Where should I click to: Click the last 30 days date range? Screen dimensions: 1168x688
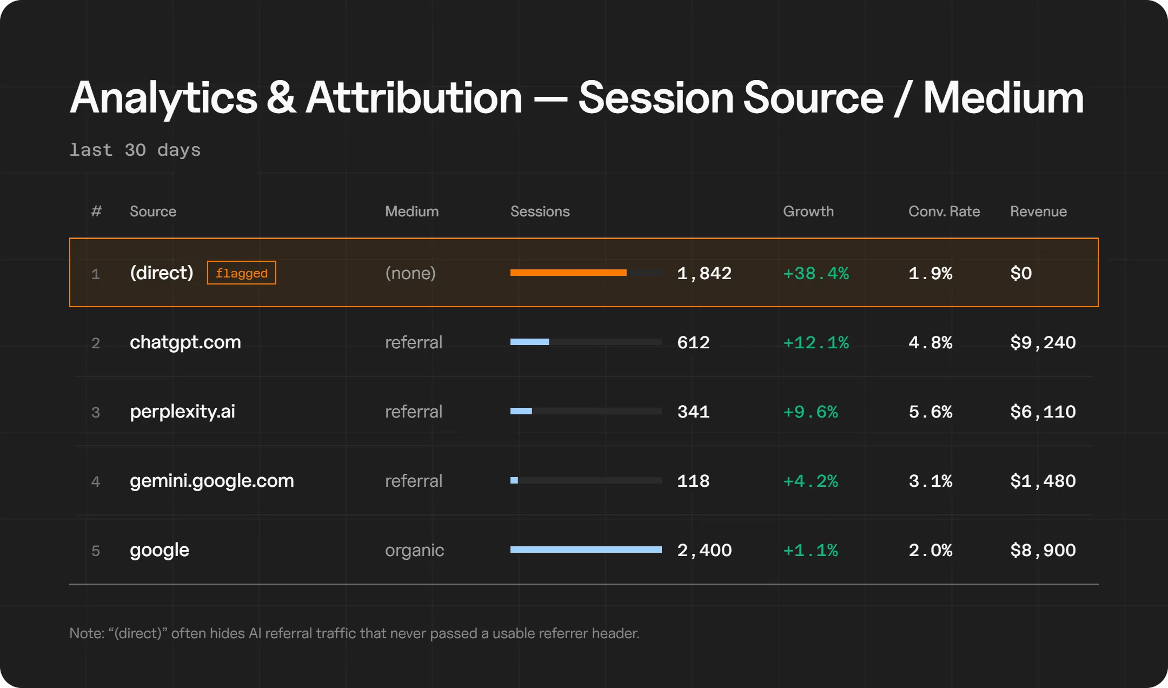(x=135, y=150)
